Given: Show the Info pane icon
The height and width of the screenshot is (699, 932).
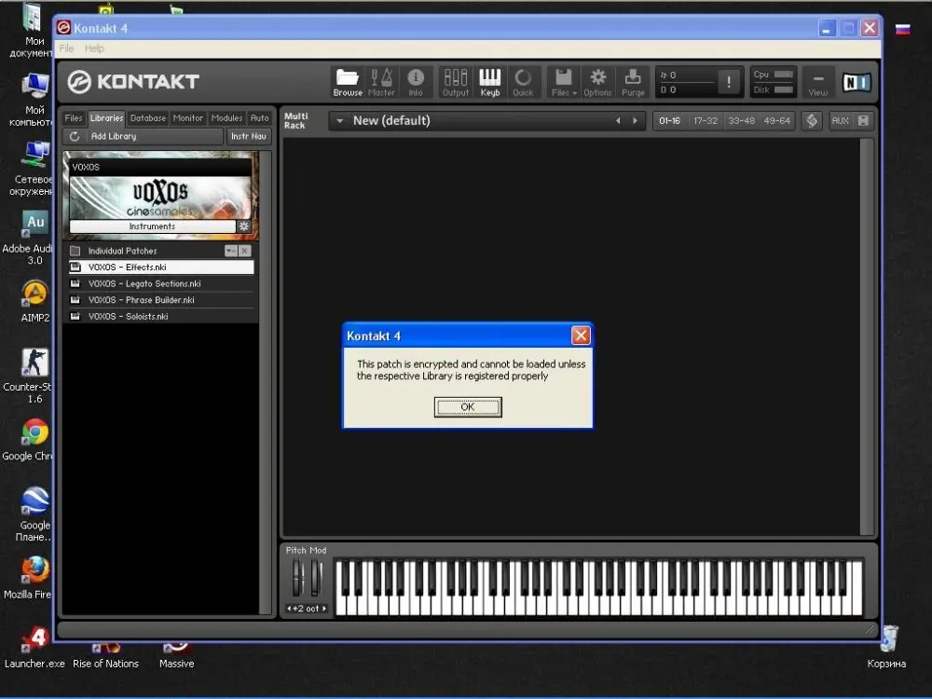Looking at the screenshot, I should [416, 82].
